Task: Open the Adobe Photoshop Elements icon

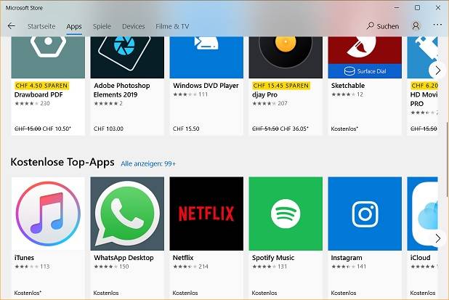Action: 127,57
